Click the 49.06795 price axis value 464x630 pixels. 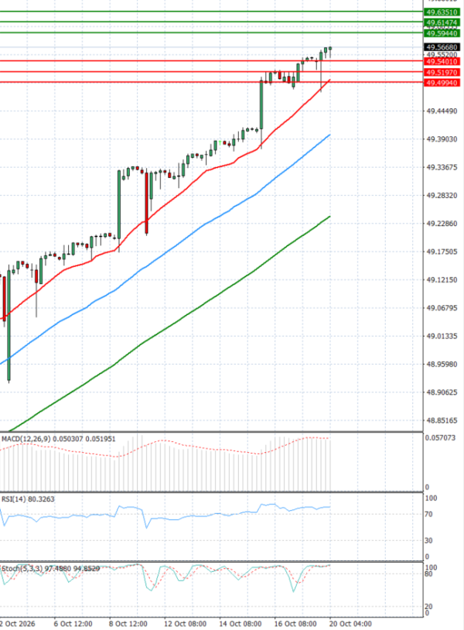(x=442, y=308)
